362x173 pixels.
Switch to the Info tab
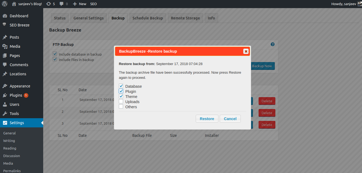211,18
